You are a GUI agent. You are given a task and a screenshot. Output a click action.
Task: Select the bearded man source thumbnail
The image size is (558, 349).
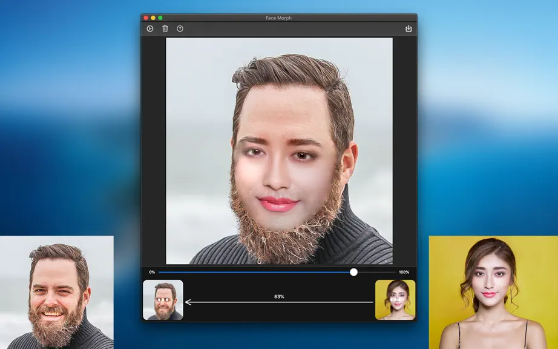click(163, 300)
